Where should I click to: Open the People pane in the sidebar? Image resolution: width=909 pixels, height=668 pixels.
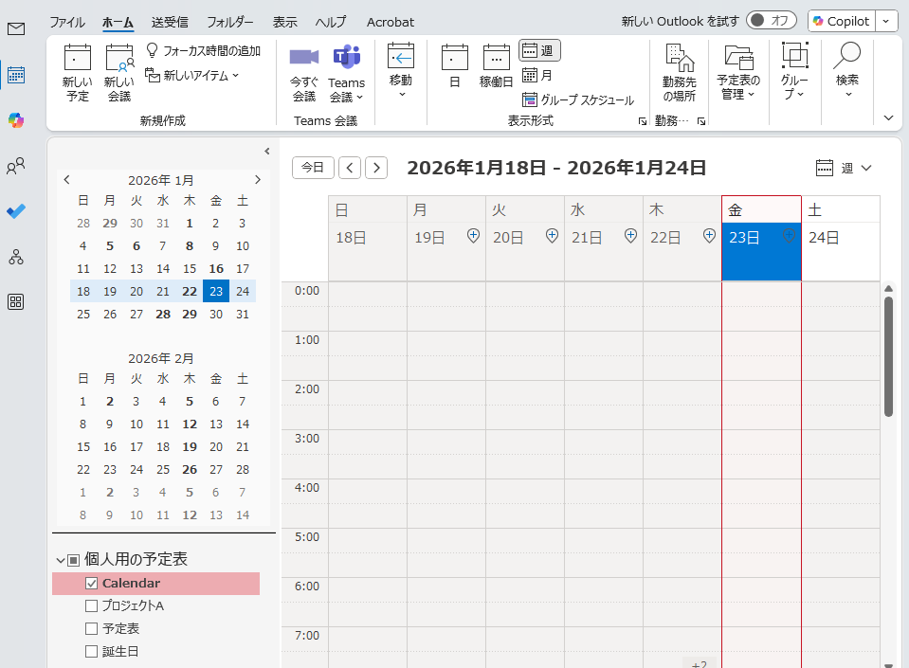[14, 166]
